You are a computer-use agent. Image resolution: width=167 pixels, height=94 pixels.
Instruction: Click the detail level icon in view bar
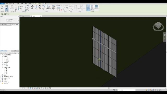pos(28,88)
